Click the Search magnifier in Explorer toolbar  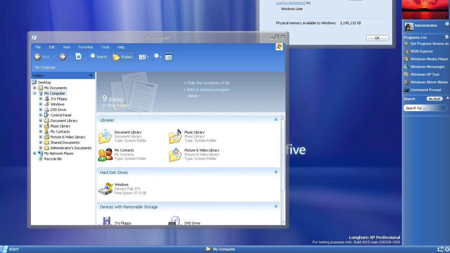97,57
